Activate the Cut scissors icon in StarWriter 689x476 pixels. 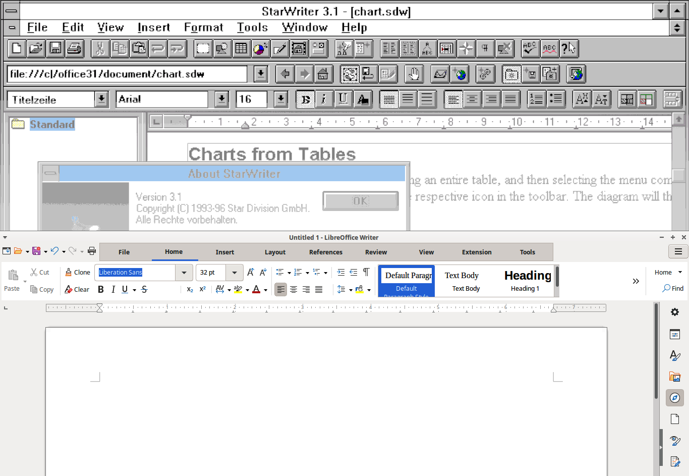tap(100, 48)
